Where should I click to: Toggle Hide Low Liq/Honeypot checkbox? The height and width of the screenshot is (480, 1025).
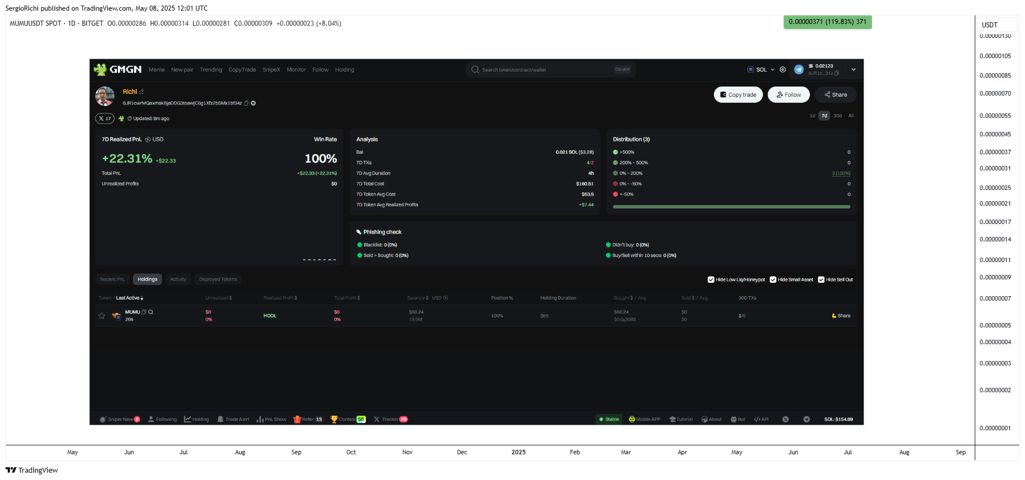[x=711, y=280]
